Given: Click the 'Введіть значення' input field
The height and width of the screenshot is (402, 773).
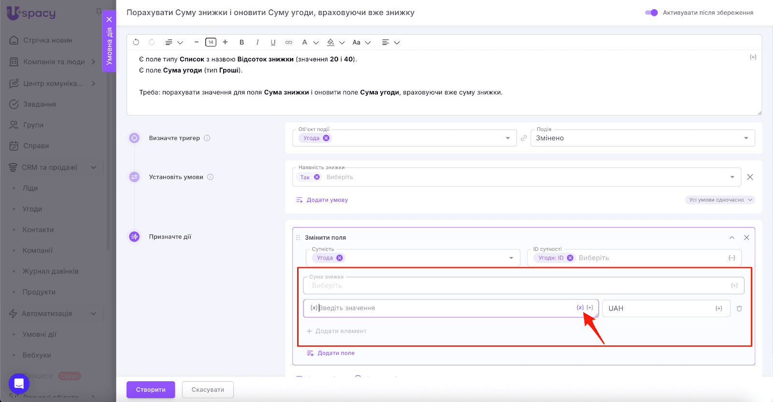Looking at the screenshot, I should click(x=444, y=308).
